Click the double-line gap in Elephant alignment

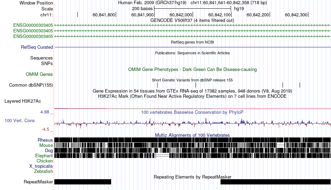(163, 156)
